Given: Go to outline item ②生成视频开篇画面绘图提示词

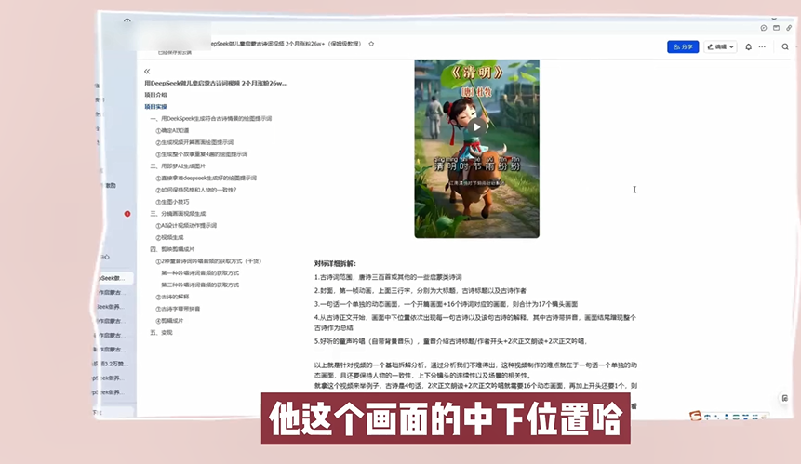Looking at the screenshot, I should click(x=194, y=142).
